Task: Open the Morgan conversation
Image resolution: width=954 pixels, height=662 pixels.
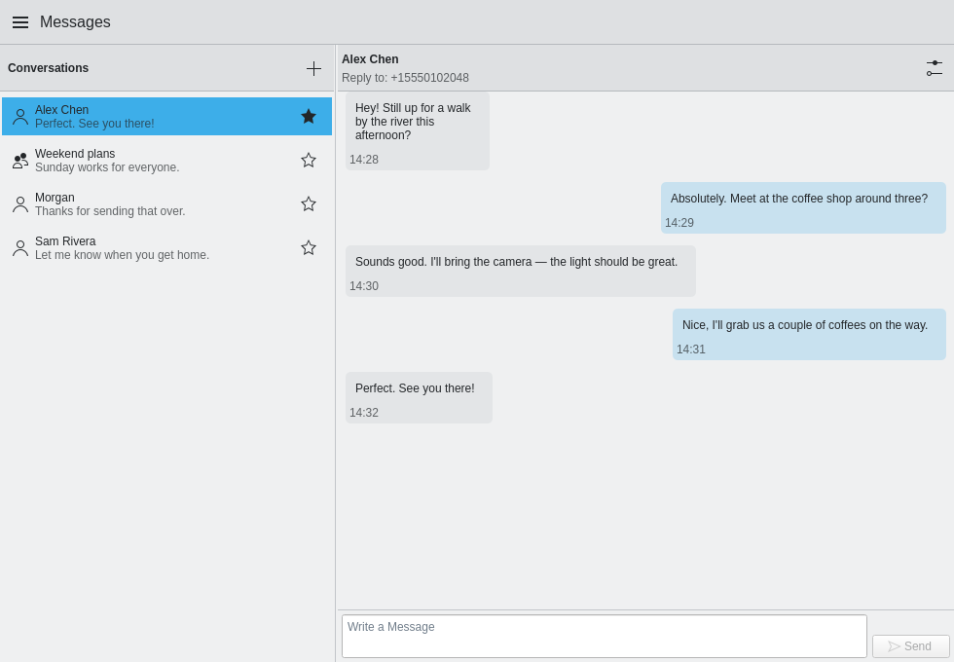Action: click(166, 203)
